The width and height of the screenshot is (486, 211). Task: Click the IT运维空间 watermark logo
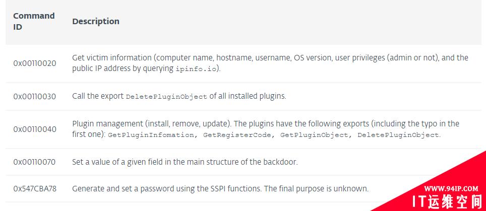(x=447, y=202)
